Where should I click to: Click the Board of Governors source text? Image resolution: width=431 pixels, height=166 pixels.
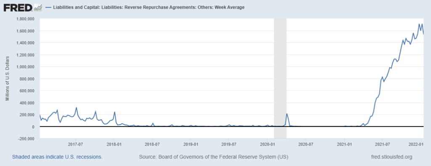click(213, 157)
